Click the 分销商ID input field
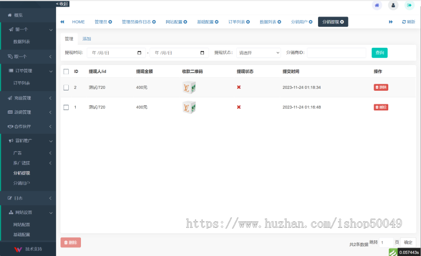 (336, 53)
